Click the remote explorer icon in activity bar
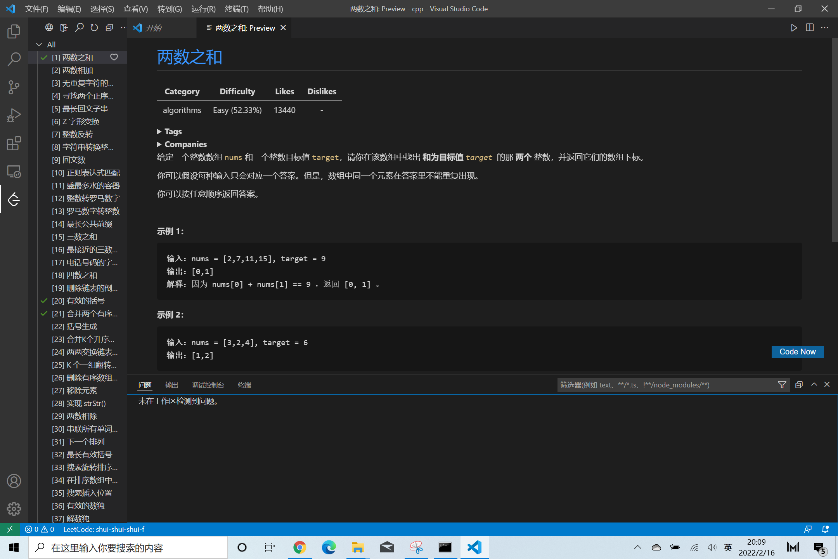This screenshot has width=838, height=559. pyautogui.click(x=14, y=172)
